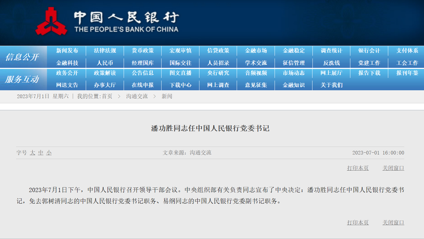Open 关于我们 page
The width and height of the screenshot is (424, 239).
click(x=331, y=85)
